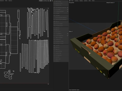This screenshot has width=122, height=91.
Task: Click the globe icon beside the lock icon
Action: (51, 1)
